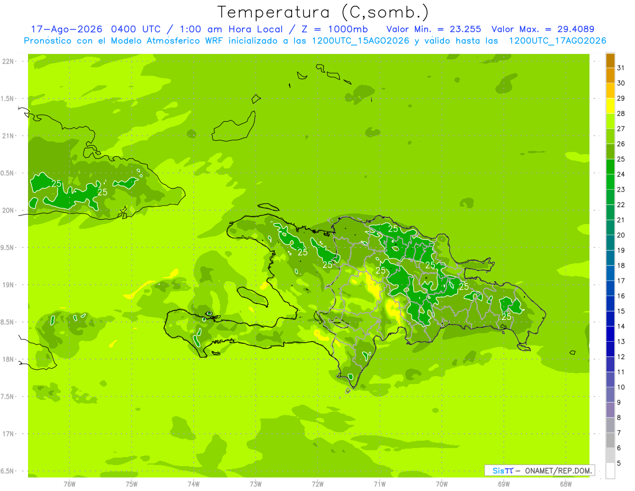Click the "76W" longitude axis label
The image size is (635, 491).
69,484
